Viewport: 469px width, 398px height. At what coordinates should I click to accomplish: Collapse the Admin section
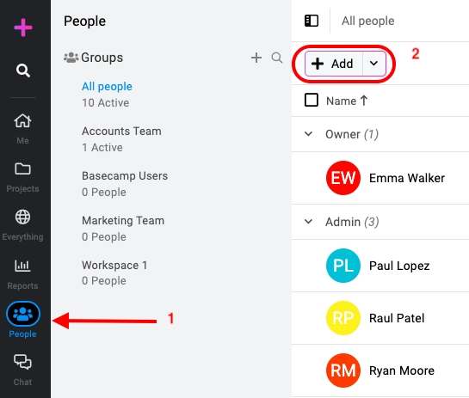click(x=308, y=222)
